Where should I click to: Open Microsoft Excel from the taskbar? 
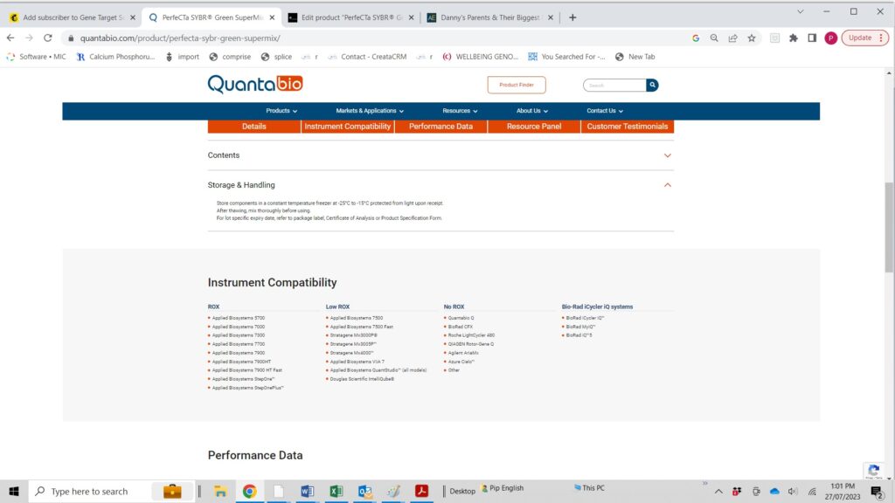tap(336, 491)
